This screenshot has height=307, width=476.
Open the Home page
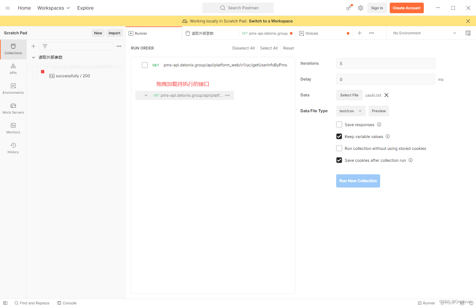pyautogui.click(x=24, y=8)
